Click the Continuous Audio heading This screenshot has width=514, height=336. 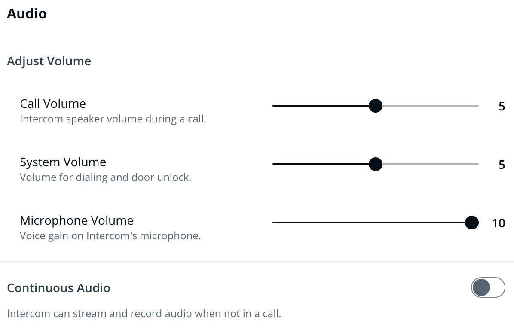click(59, 287)
